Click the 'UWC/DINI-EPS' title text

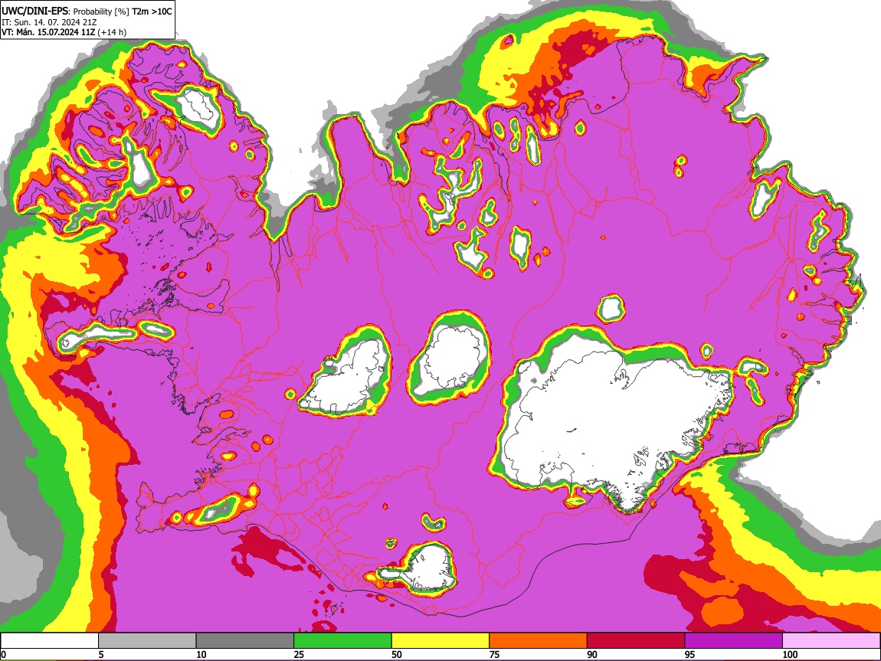click(34, 11)
